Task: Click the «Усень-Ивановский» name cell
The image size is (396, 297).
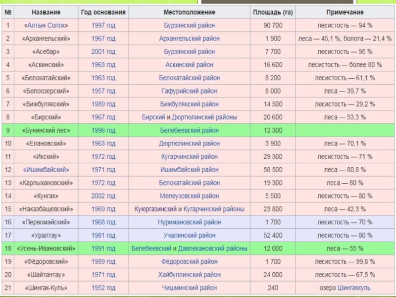Action: 46,248
